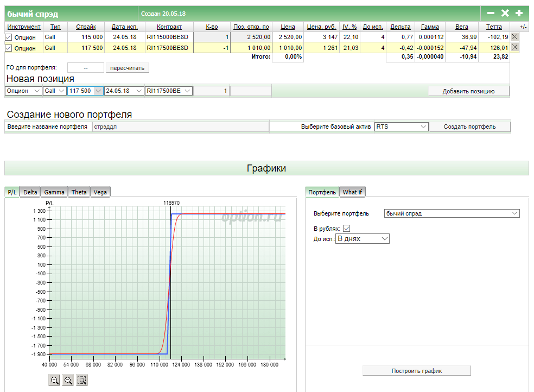Click the portfolio name input field

pos(180,127)
